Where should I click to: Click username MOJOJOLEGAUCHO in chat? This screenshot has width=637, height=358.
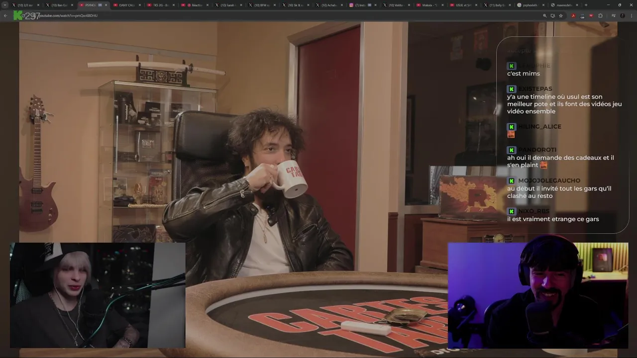549,180
